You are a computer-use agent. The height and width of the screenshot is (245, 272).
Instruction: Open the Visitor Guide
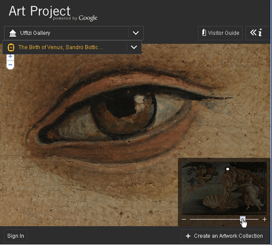tap(220, 33)
